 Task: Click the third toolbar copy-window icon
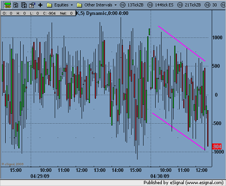coord(24,5)
